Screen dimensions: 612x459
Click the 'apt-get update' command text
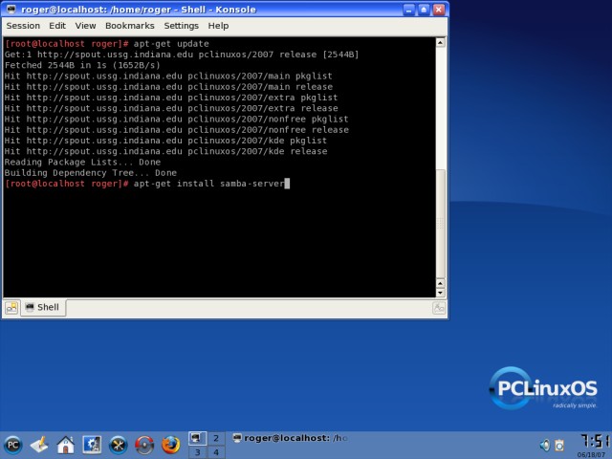171,44
